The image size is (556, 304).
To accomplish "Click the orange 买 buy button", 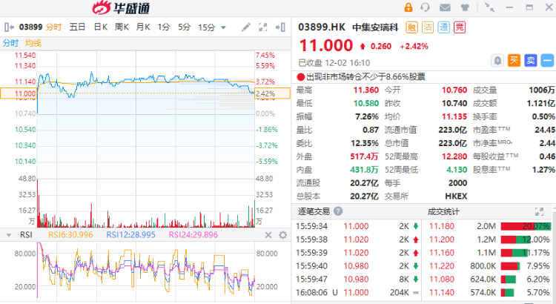I will tap(514, 61).
